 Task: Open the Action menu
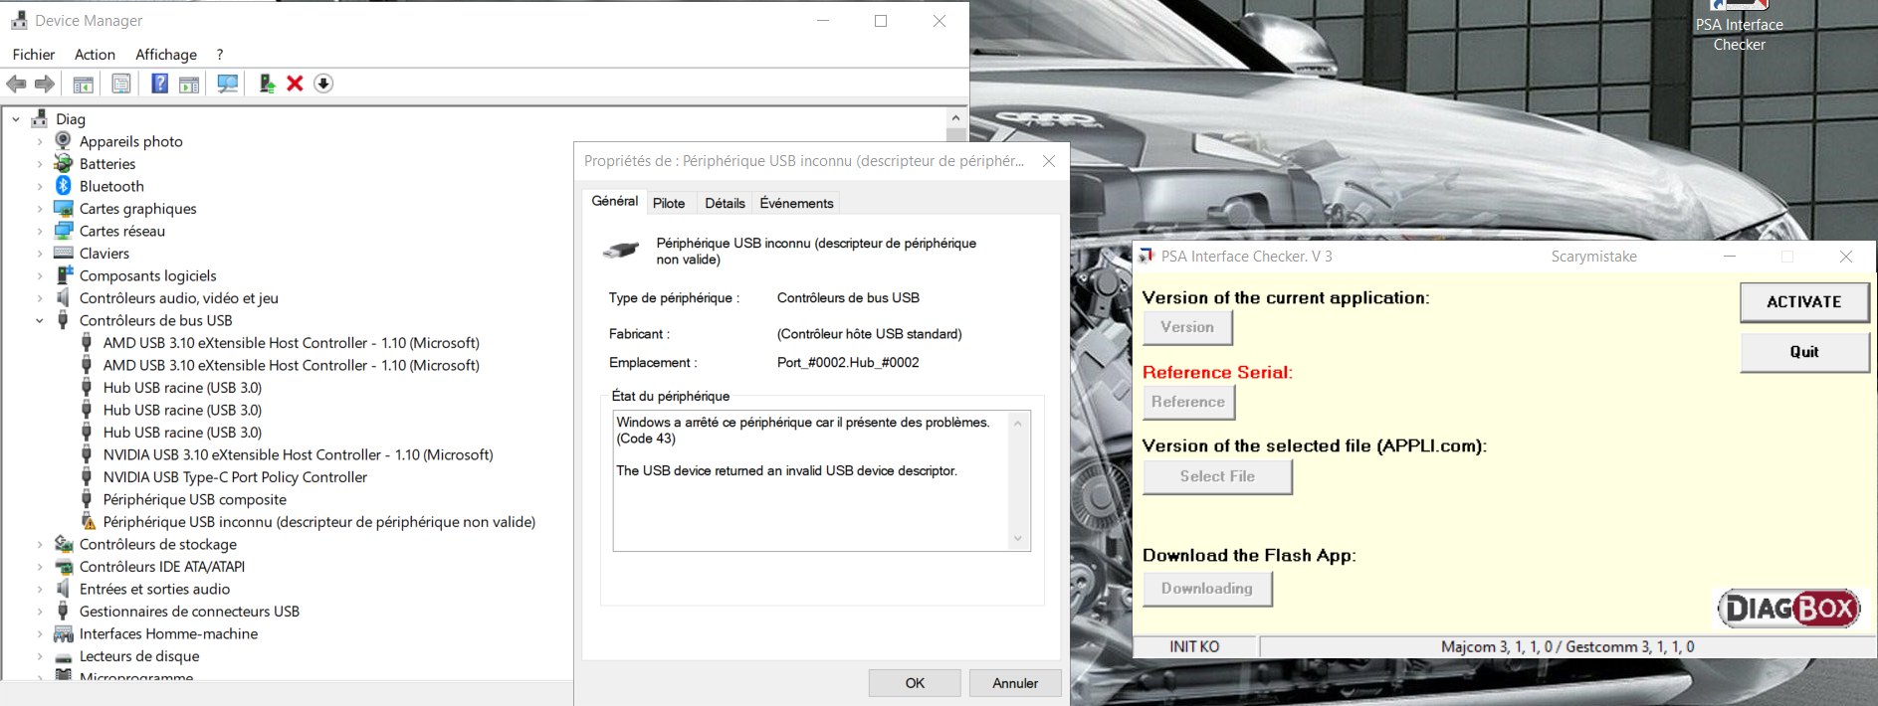click(x=95, y=55)
